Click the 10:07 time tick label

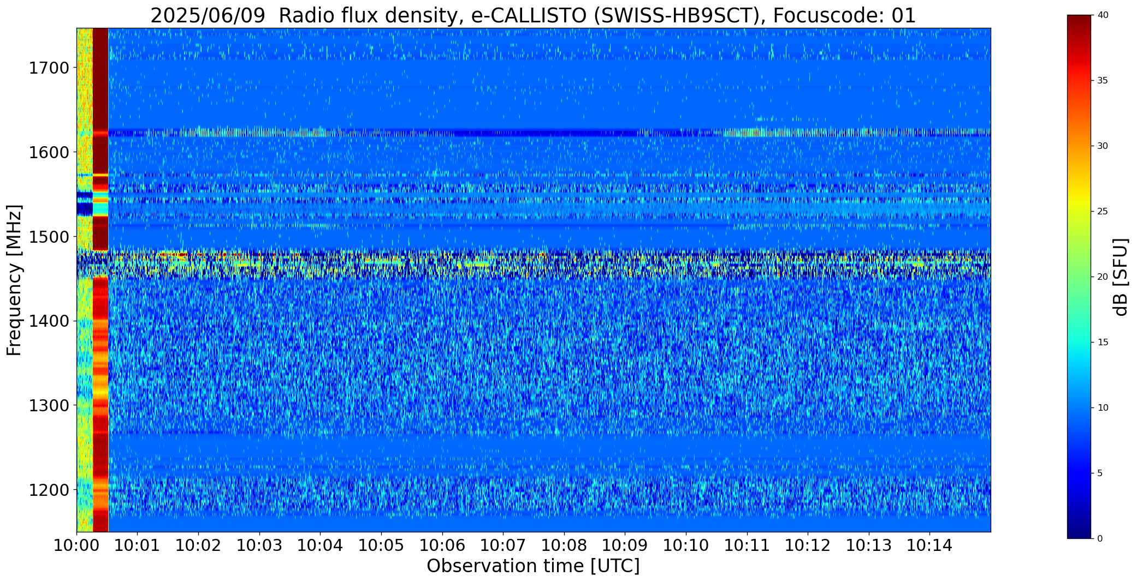click(503, 545)
